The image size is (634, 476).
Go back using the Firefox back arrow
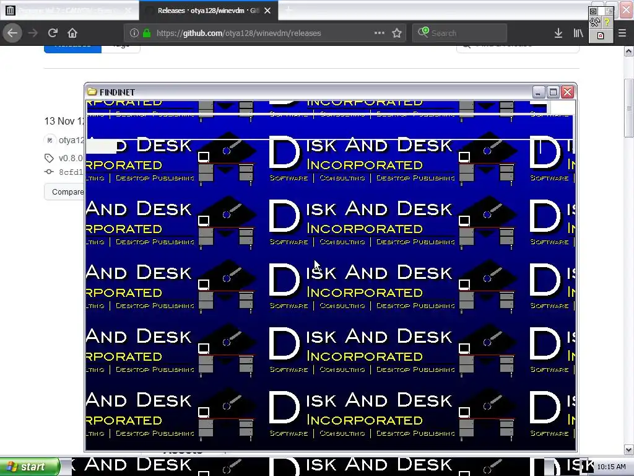point(12,33)
